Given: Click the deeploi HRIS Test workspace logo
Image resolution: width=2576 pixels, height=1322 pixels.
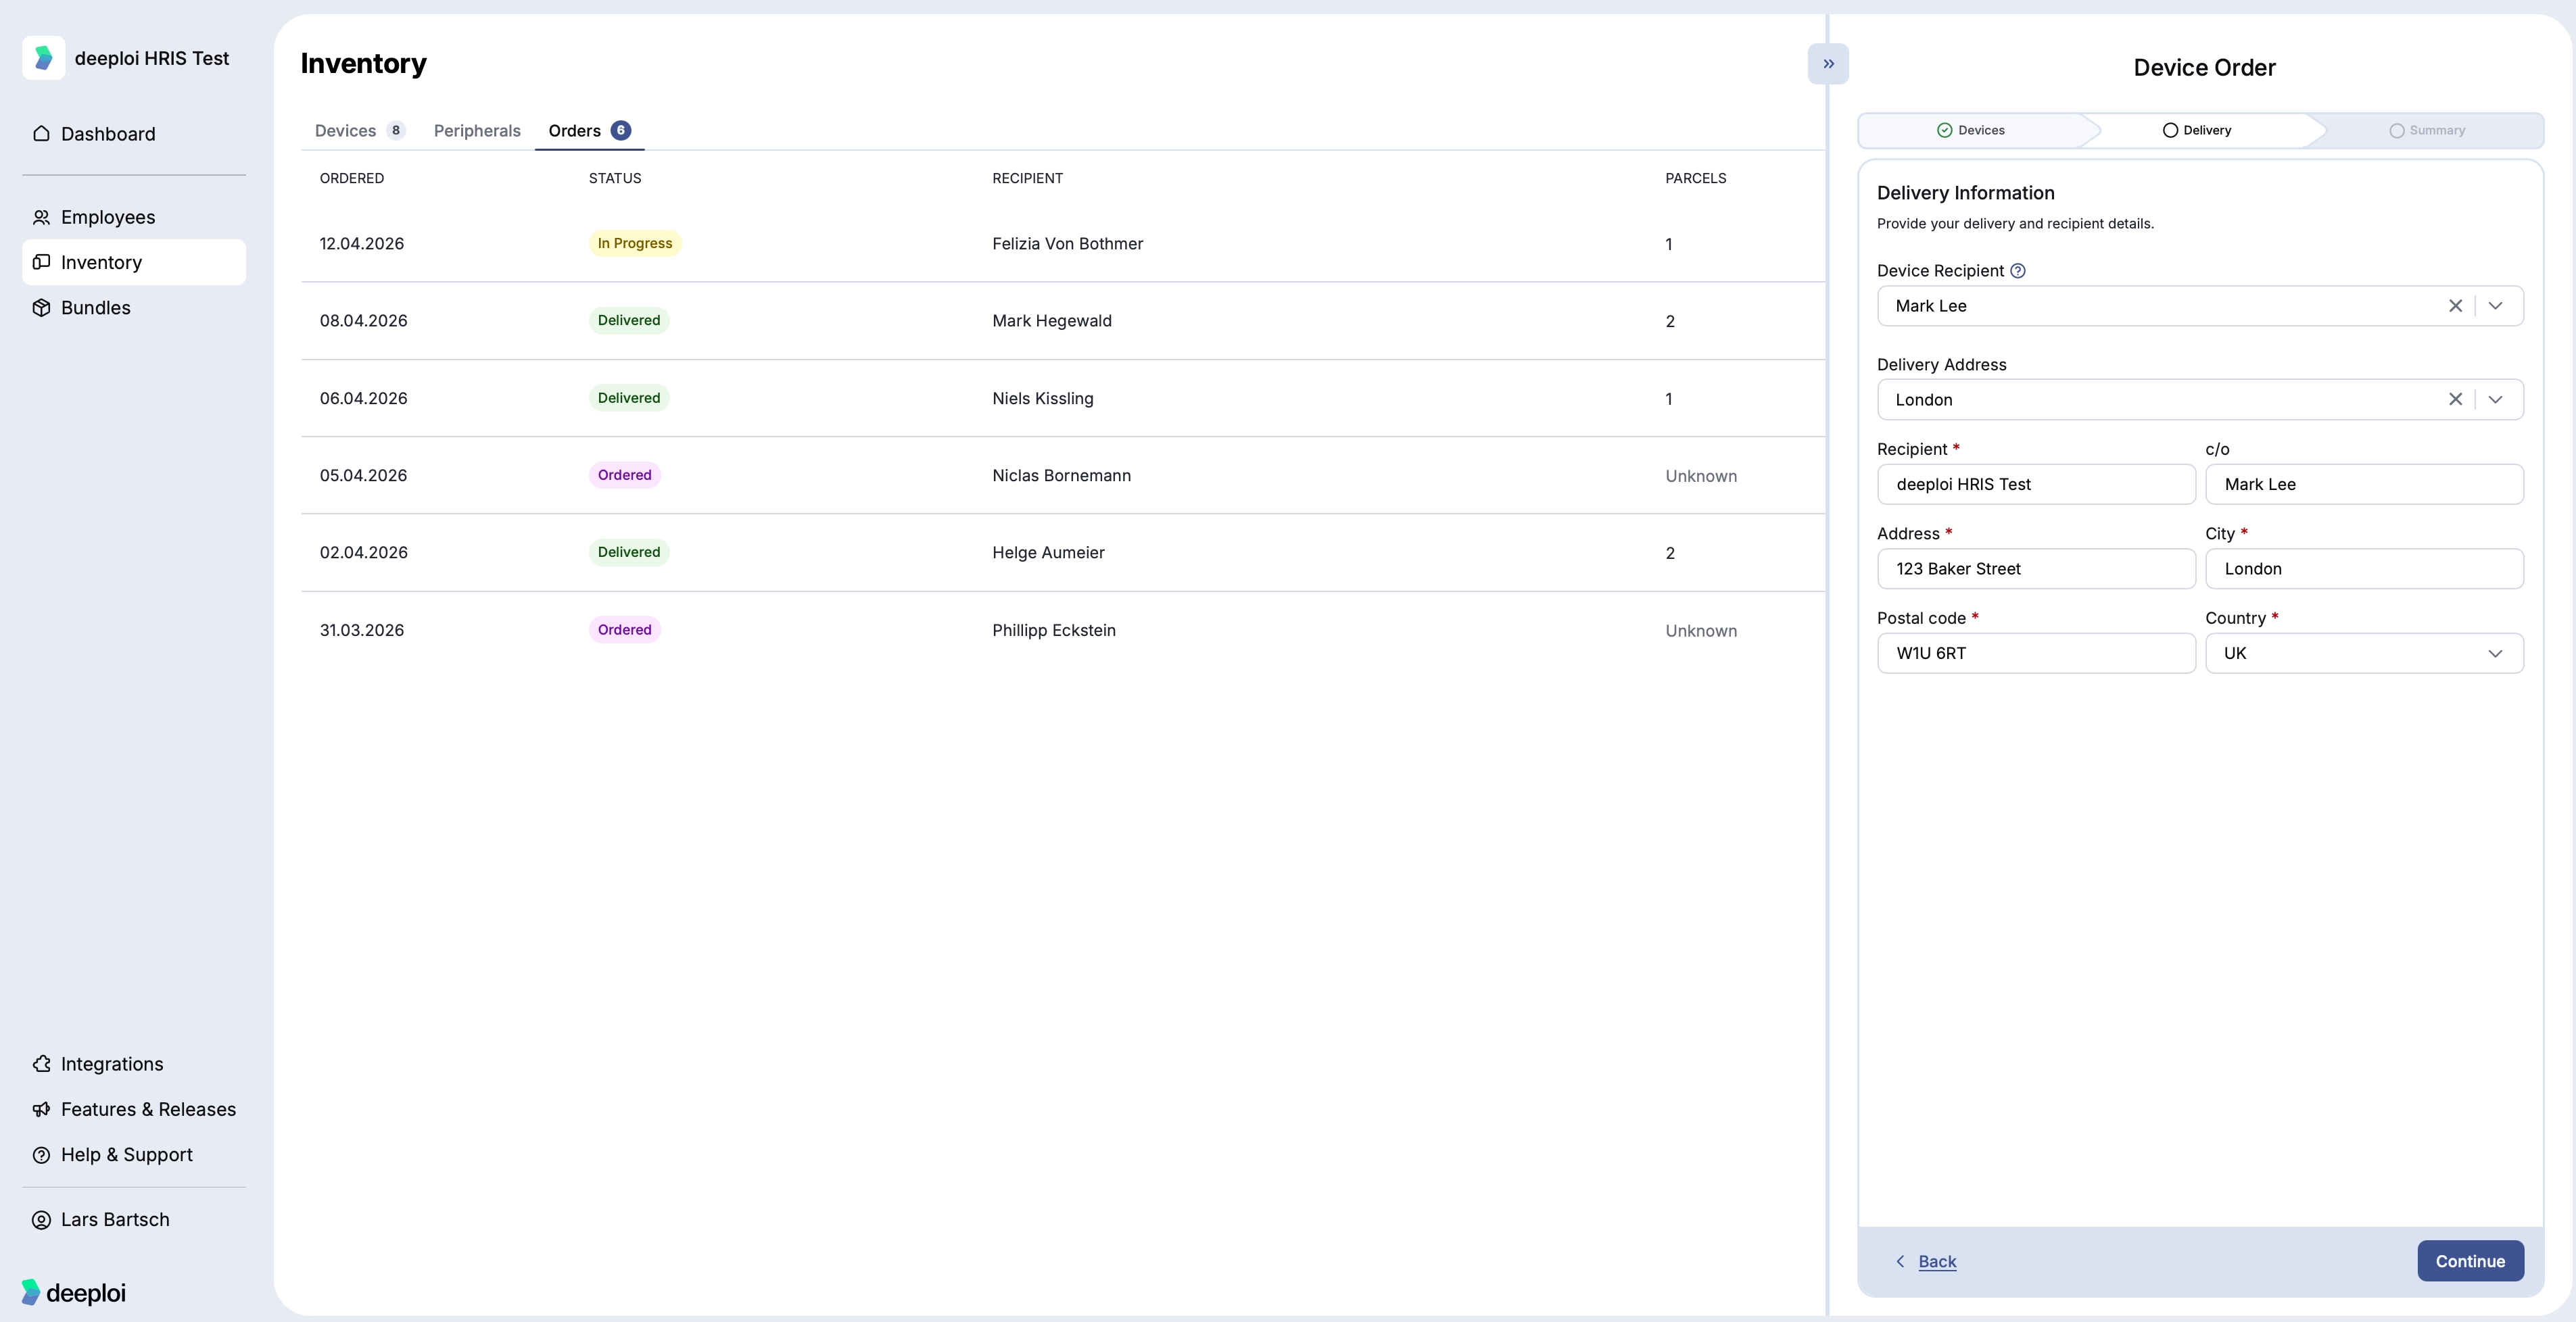Looking at the screenshot, I should coord(44,58).
